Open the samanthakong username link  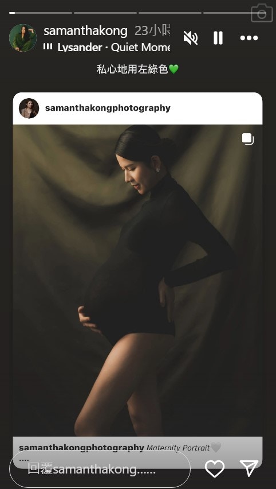point(85,31)
